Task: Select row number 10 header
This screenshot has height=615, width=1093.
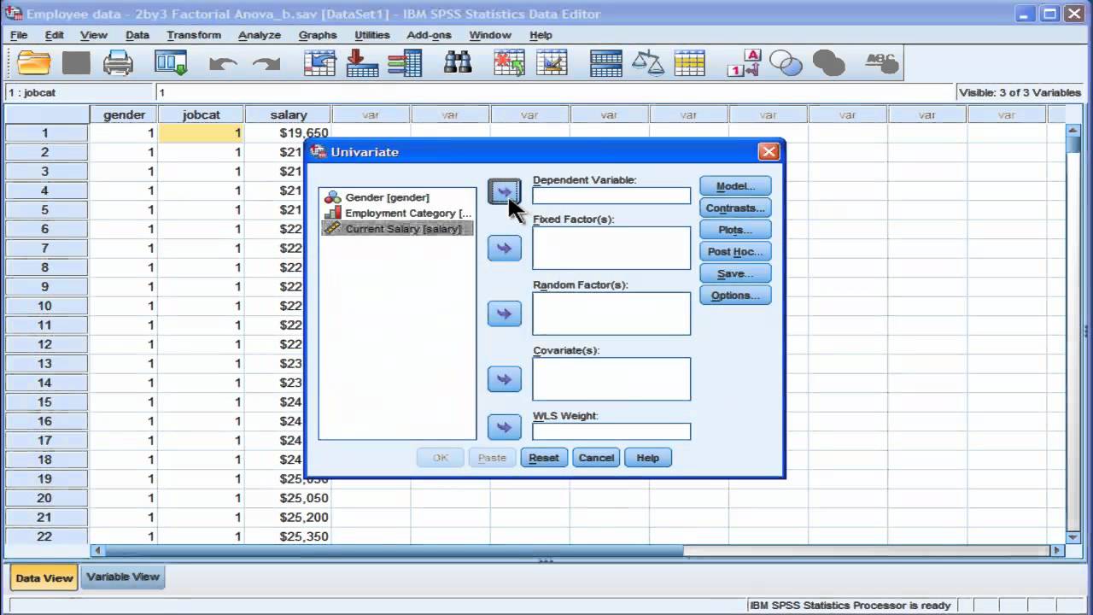Action: pyautogui.click(x=45, y=306)
